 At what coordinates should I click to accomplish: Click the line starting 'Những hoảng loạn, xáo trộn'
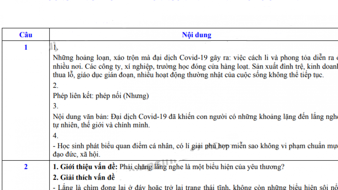point(195,58)
